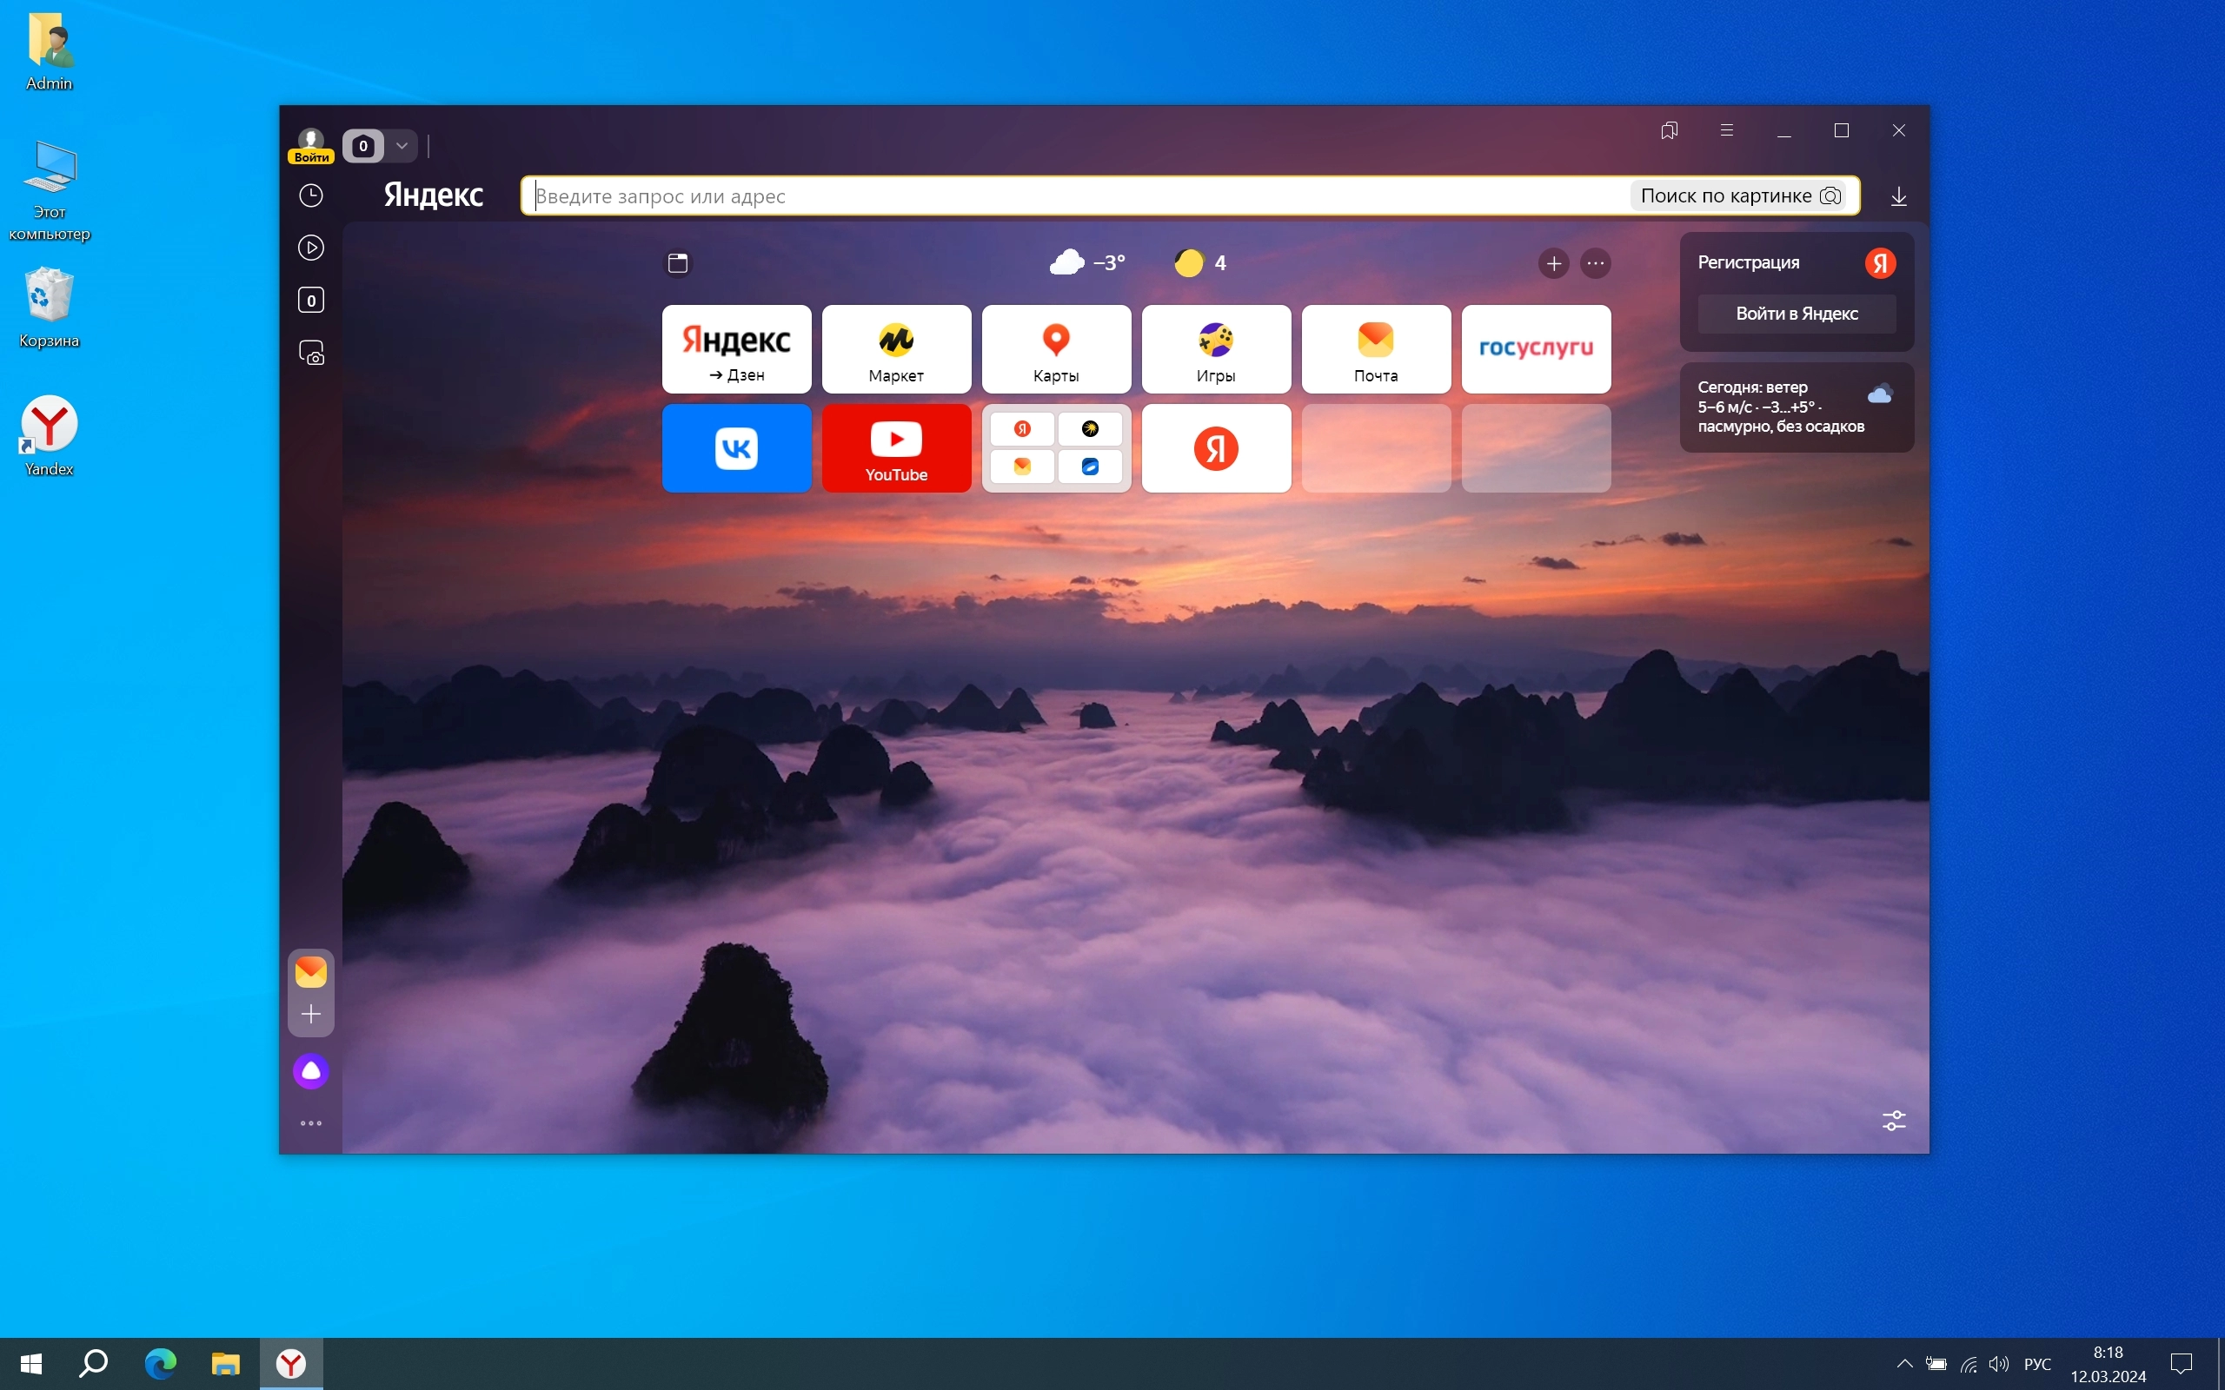2225x1390 pixels.
Task: Open the screenshot tool in sidebar
Action: 312,353
